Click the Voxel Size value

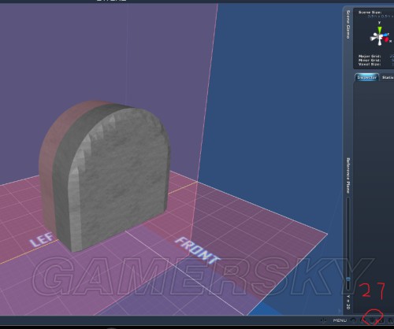point(393,65)
